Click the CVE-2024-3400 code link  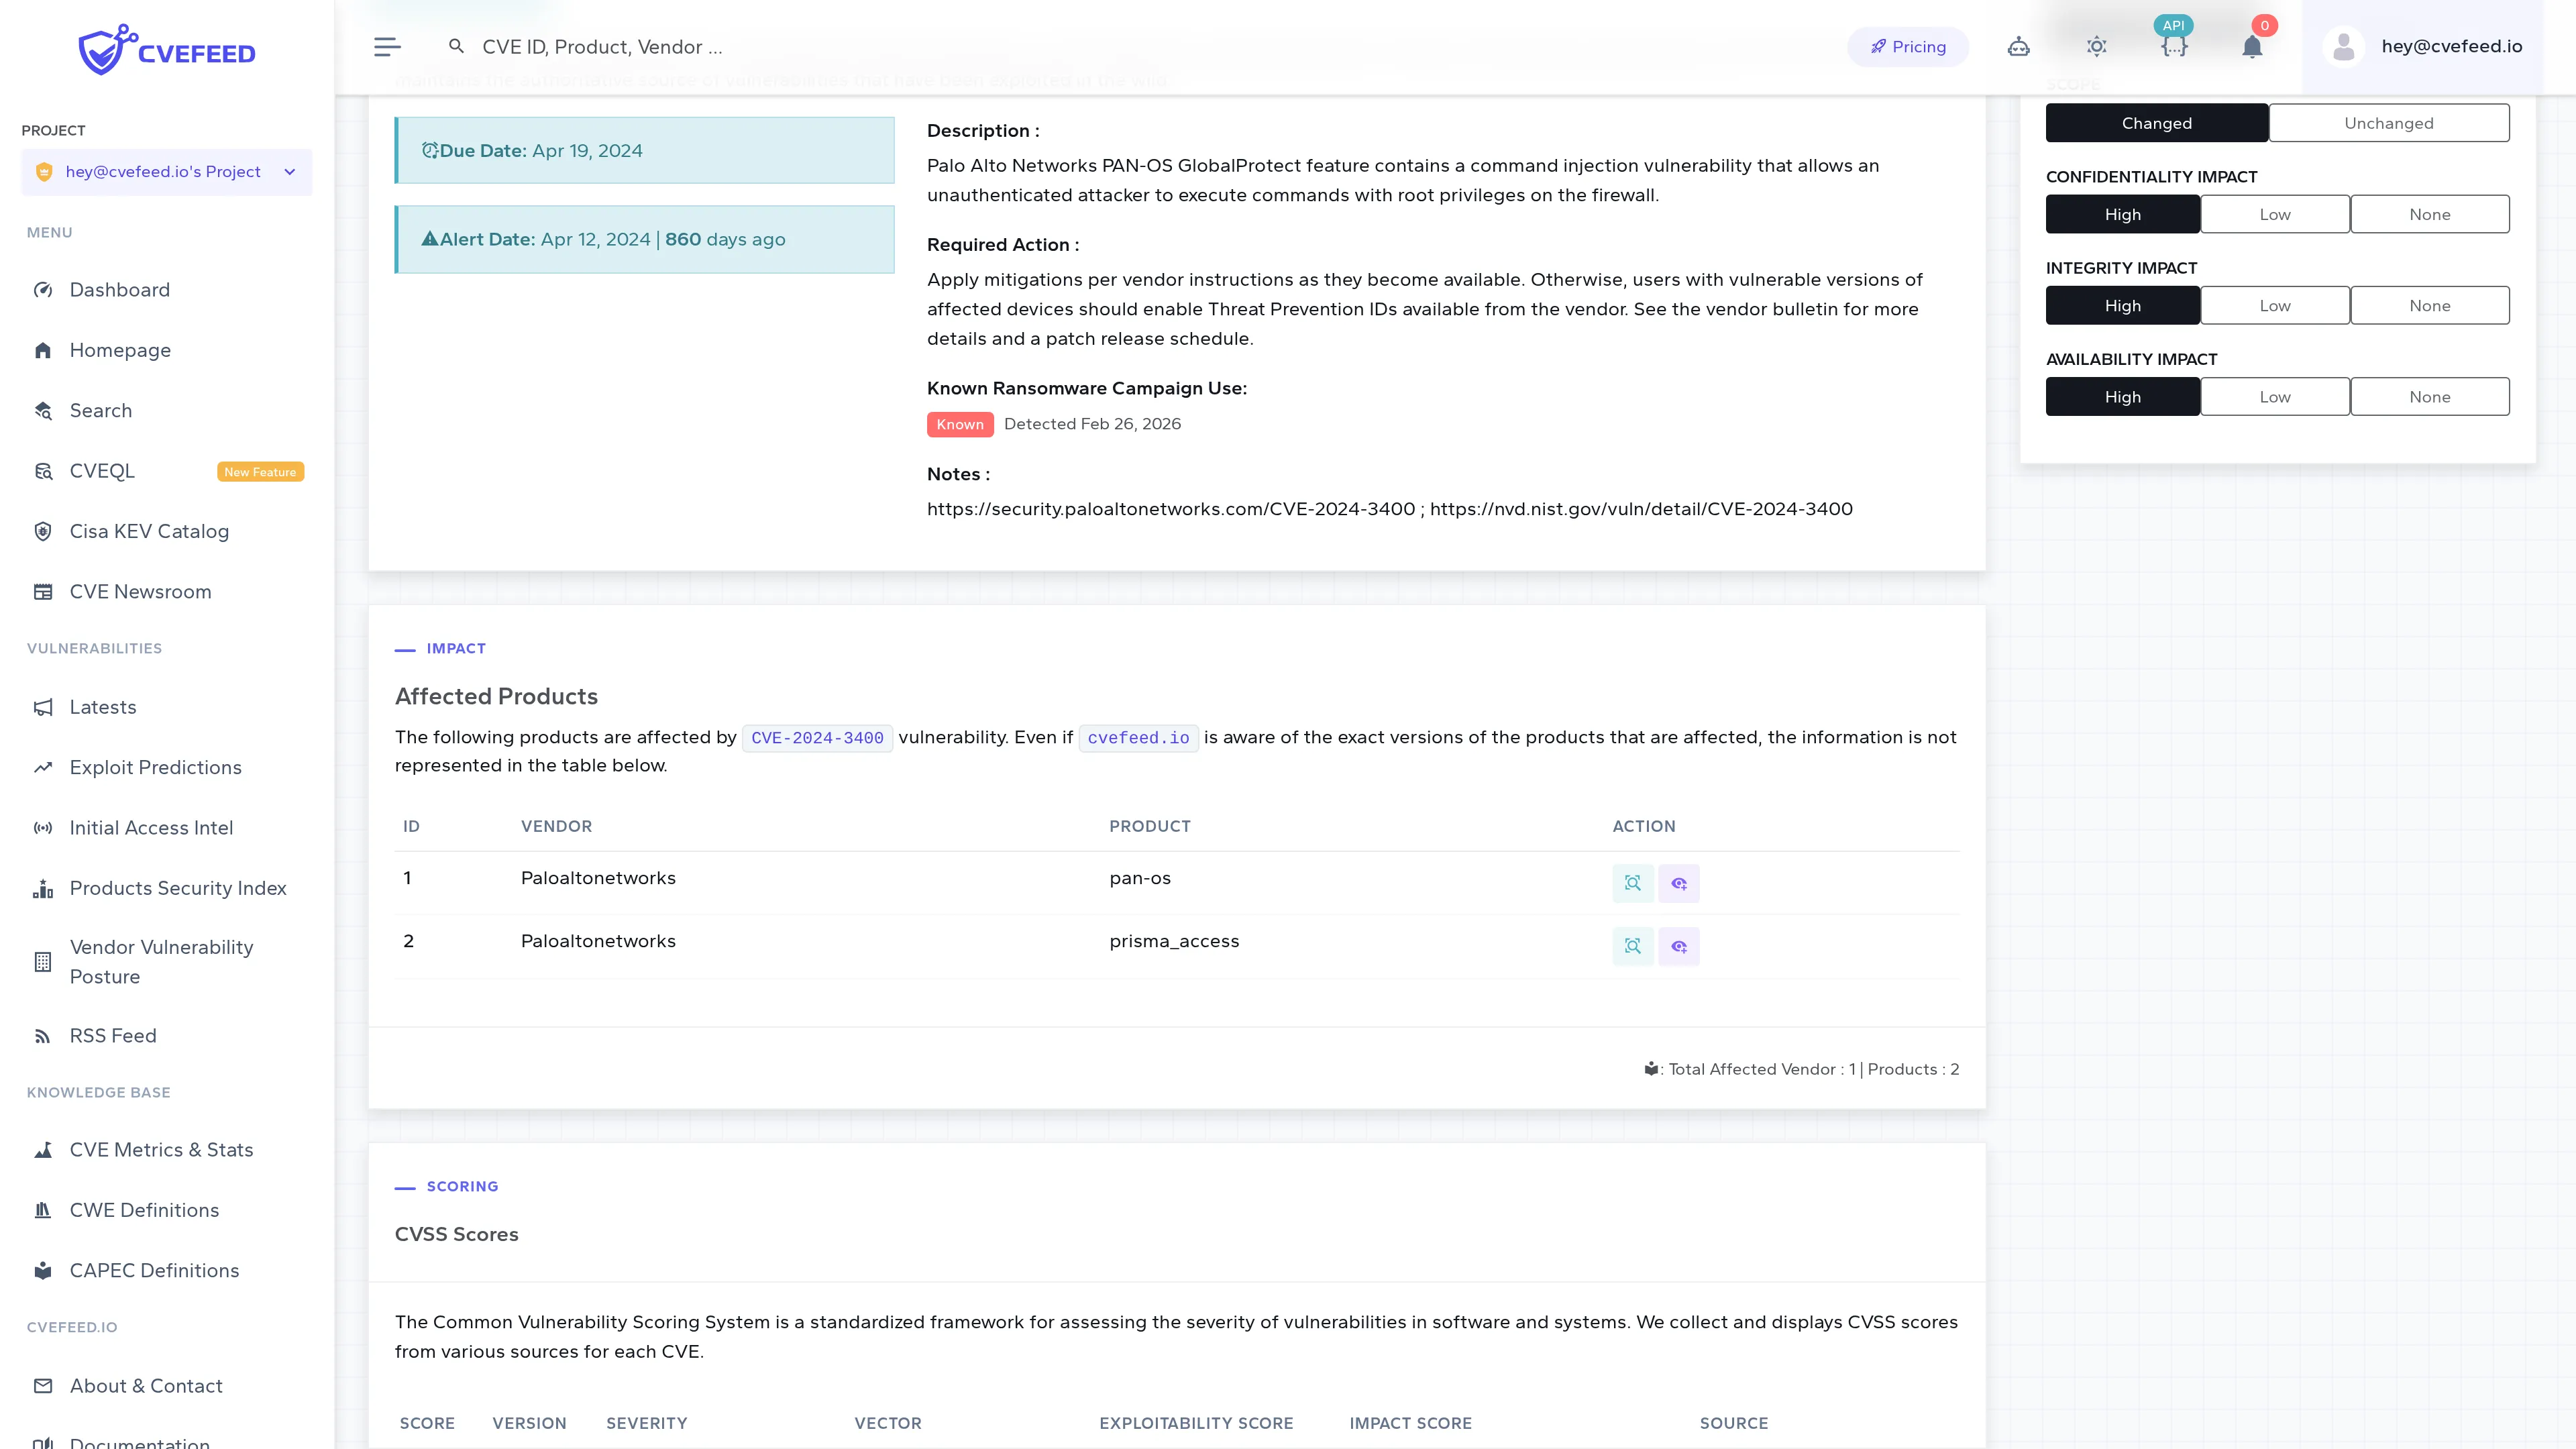pos(817,738)
